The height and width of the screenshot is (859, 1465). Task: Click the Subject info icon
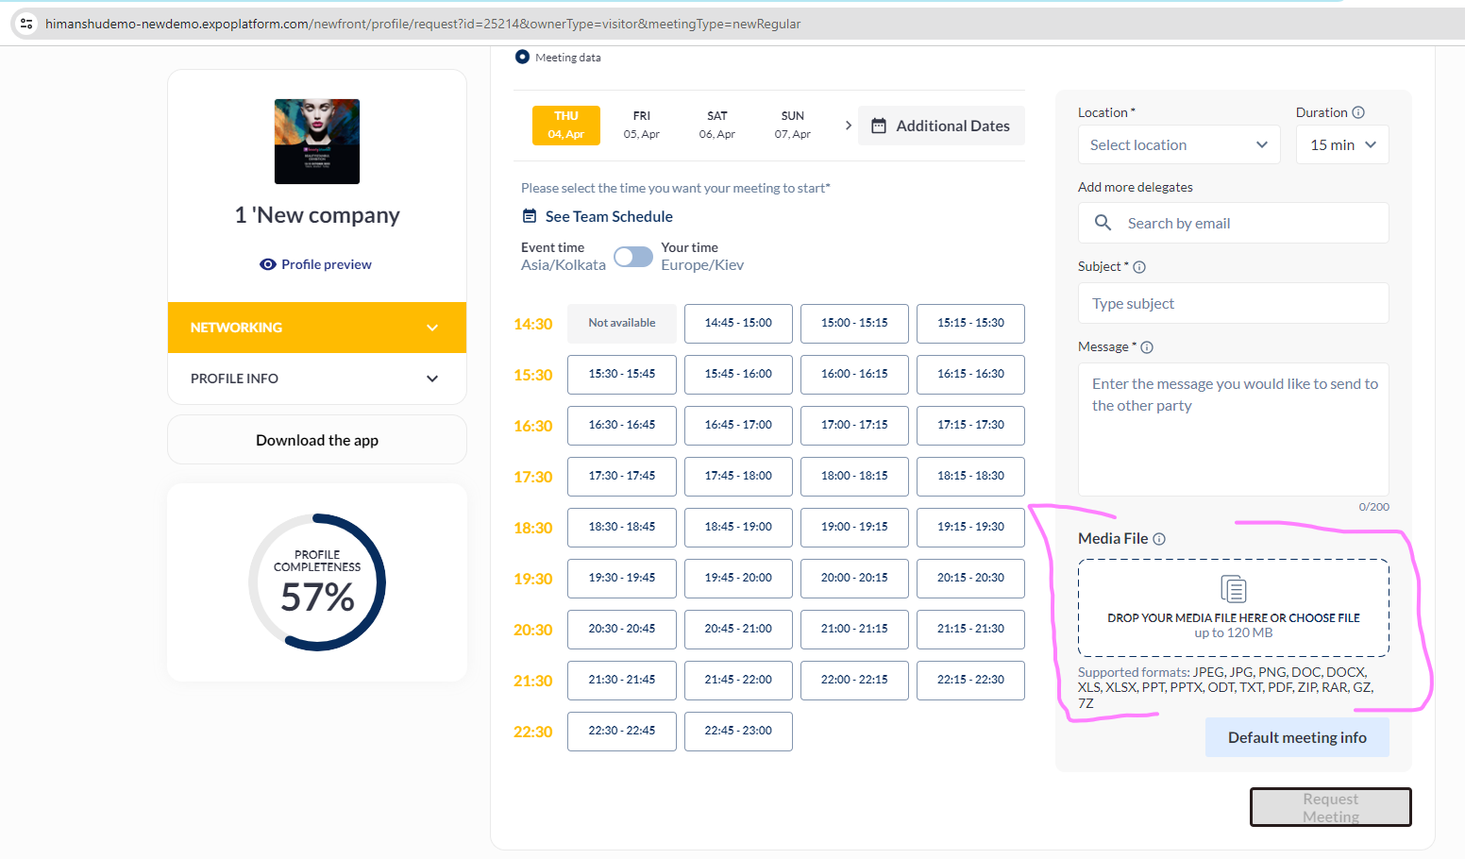(x=1139, y=267)
